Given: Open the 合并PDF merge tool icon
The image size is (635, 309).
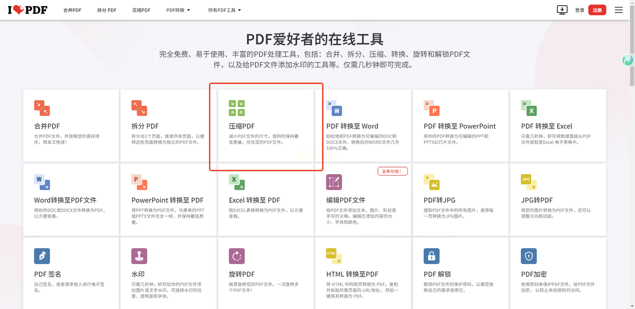Looking at the screenshot, I should tap(42, 108).
